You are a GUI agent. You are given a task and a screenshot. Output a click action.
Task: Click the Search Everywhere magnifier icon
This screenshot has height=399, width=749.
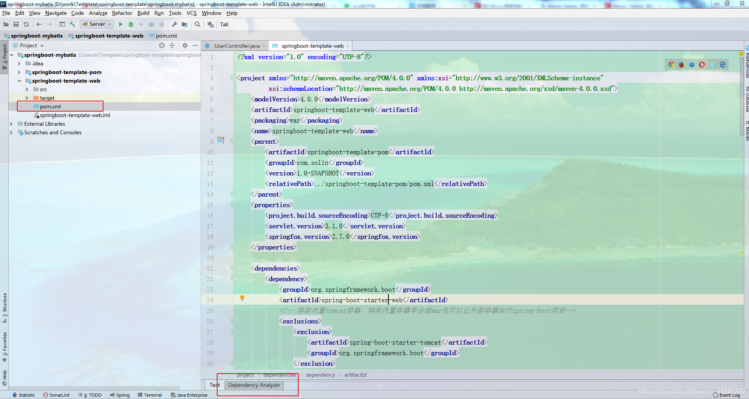[x=198, y=24]
